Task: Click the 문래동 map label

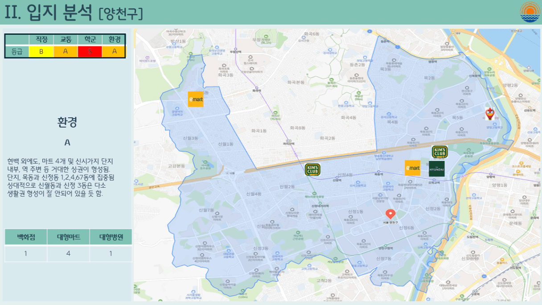Action: click(x=515, y=223)
